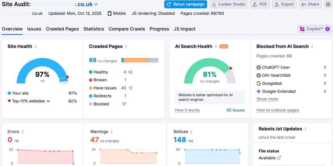This screenshot has height=166, width=333.
Task: Click the Blocked from AI Search info icon
Action: tap(312, 46)
